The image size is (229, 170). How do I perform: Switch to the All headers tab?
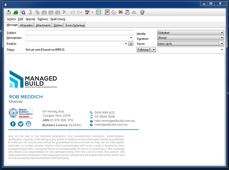point(27,25)
